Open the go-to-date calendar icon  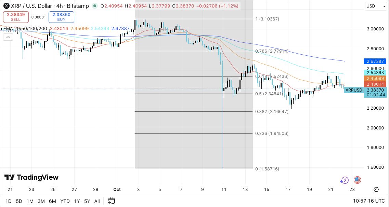click(x=112, y=201)
